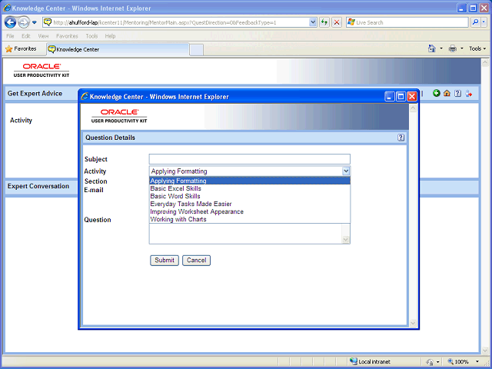The height and width of the screenshot is (369, 492).
Task: Click the Favorites star button
Action: [21, 49]
